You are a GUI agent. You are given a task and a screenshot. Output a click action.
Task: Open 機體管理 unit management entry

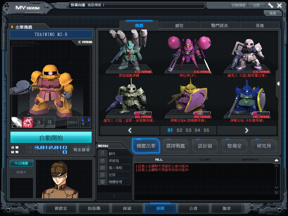pyautogui.click(x=114, y=182)
